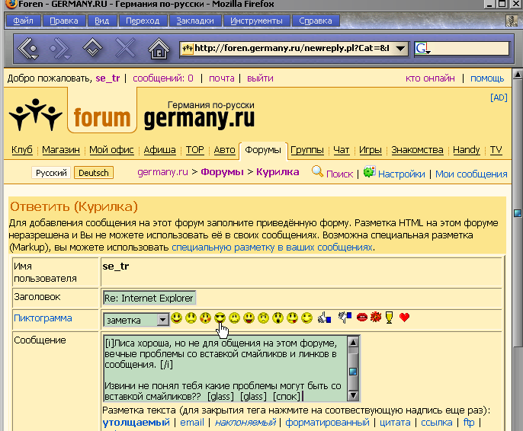Viewport: 523px width, 431px height.
Task: Open the заметка pictogram dropdown
Action: tap(162, 320)
